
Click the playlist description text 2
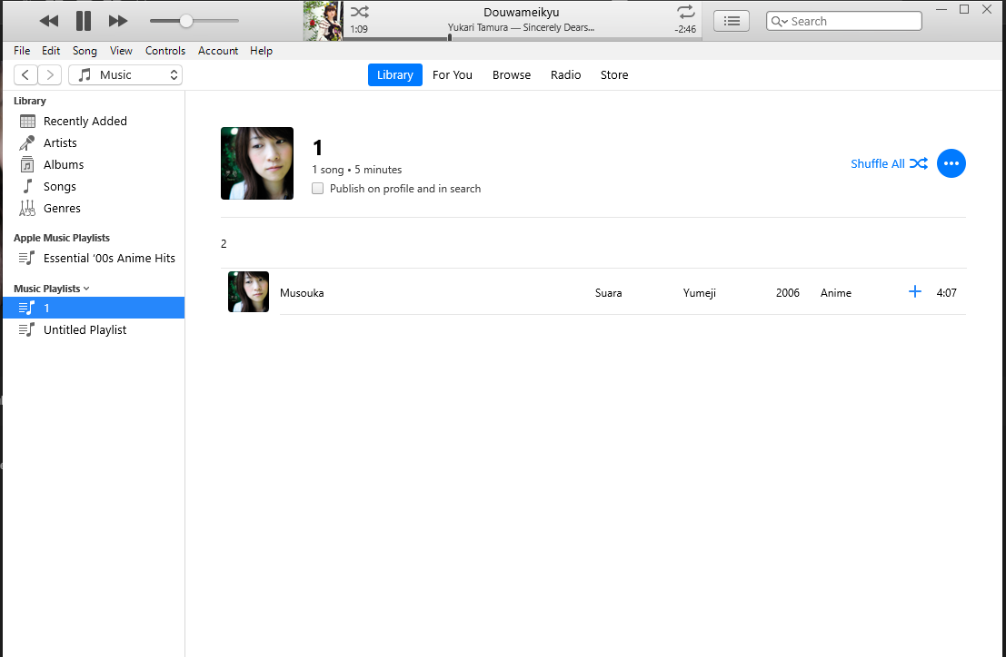224,243
